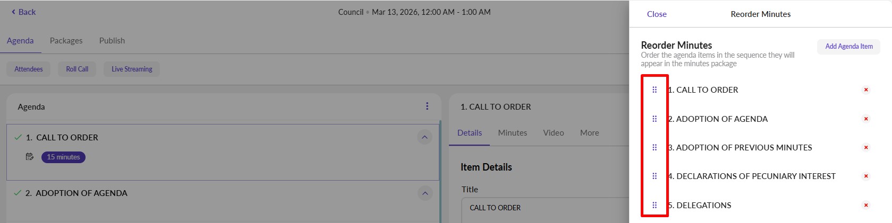This screenshot has width=892, height=223.
Task: Open the Roll Call view
Action: coord(77,69)
